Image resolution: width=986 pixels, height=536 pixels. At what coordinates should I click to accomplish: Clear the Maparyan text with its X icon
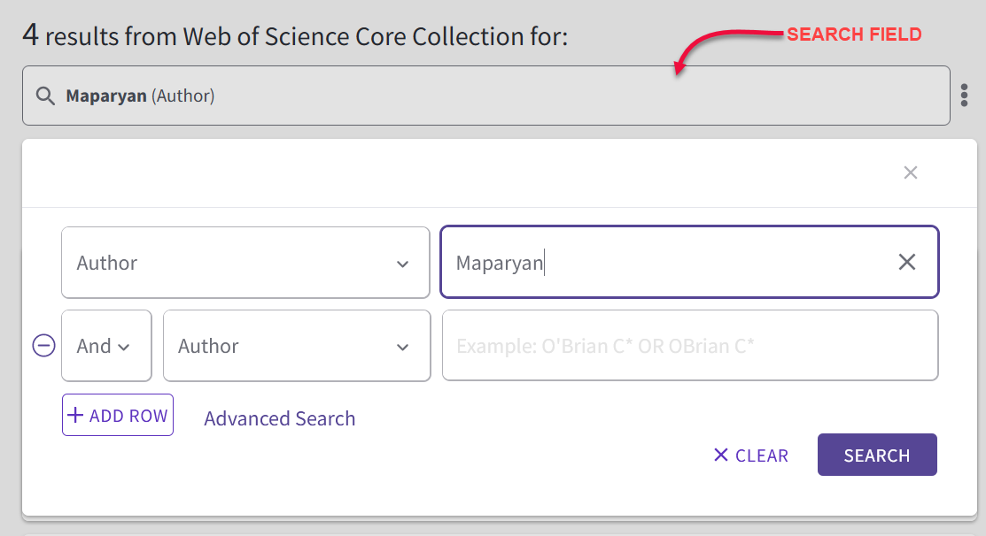tap(907, 262)
